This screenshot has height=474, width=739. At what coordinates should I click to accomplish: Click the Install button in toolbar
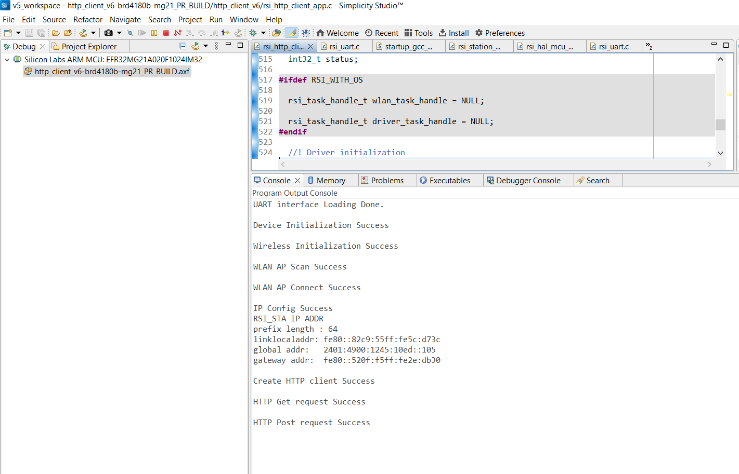pyautogui.click(x=454, y=33)
